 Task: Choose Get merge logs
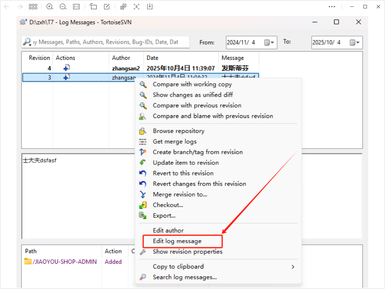click(218, 142)
